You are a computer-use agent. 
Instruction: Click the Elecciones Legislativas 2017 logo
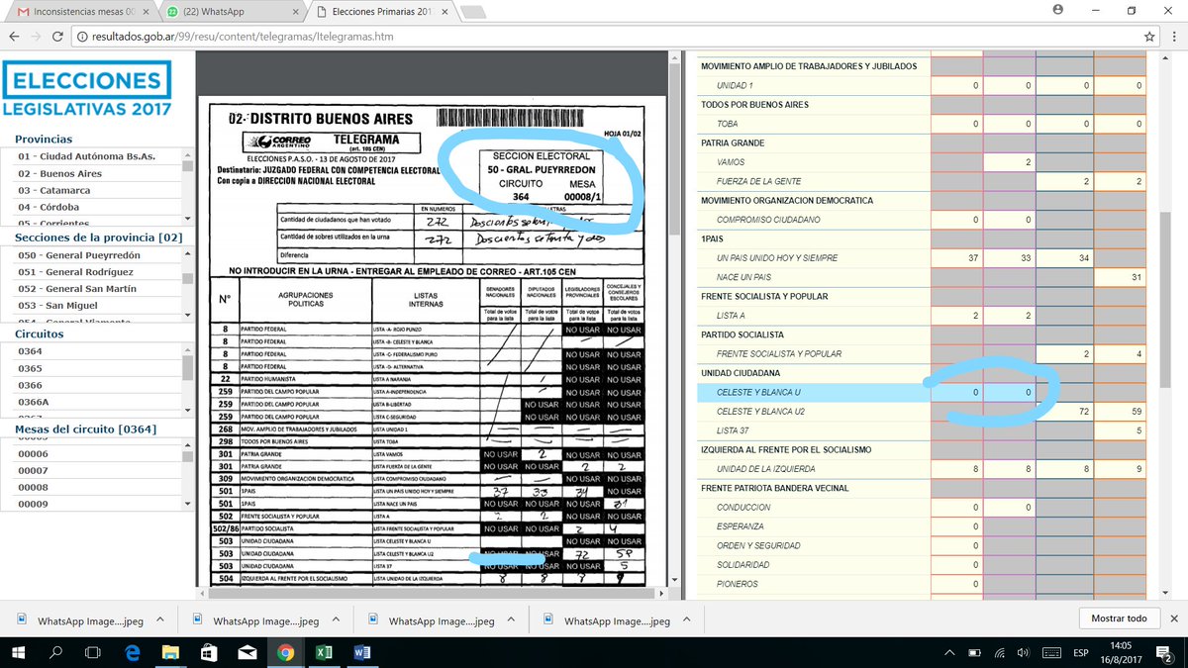[x=87, y=89]
